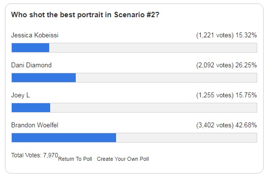
Task: Click the Total Votes 7,970 text
Action: 34,155
